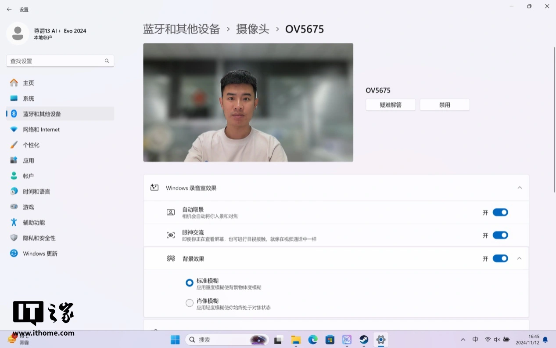Collapse the Windows 录音室效果 section
Image resolution: width=556 pixels, height=348 pixels.
pyautogui.click(x=520, y=188)
